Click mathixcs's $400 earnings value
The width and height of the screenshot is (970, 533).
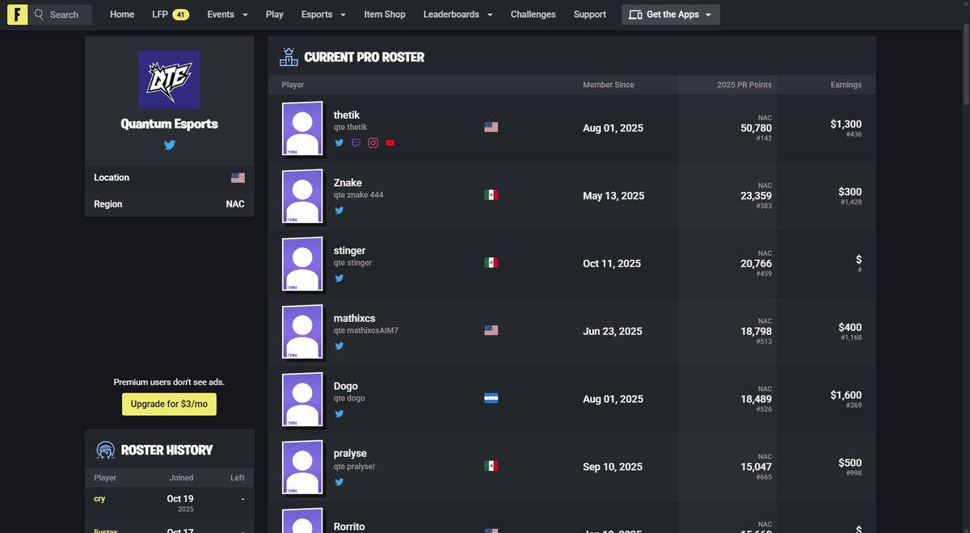[850, 328]
